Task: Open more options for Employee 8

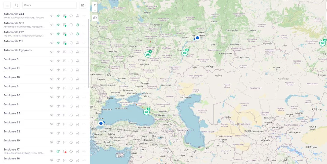Action: point(84,88)
